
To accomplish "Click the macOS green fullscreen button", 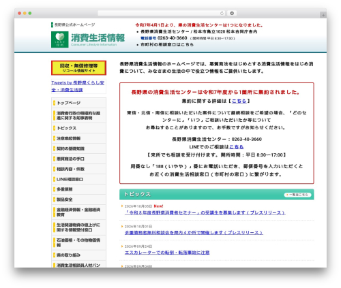I will point(30,14).
